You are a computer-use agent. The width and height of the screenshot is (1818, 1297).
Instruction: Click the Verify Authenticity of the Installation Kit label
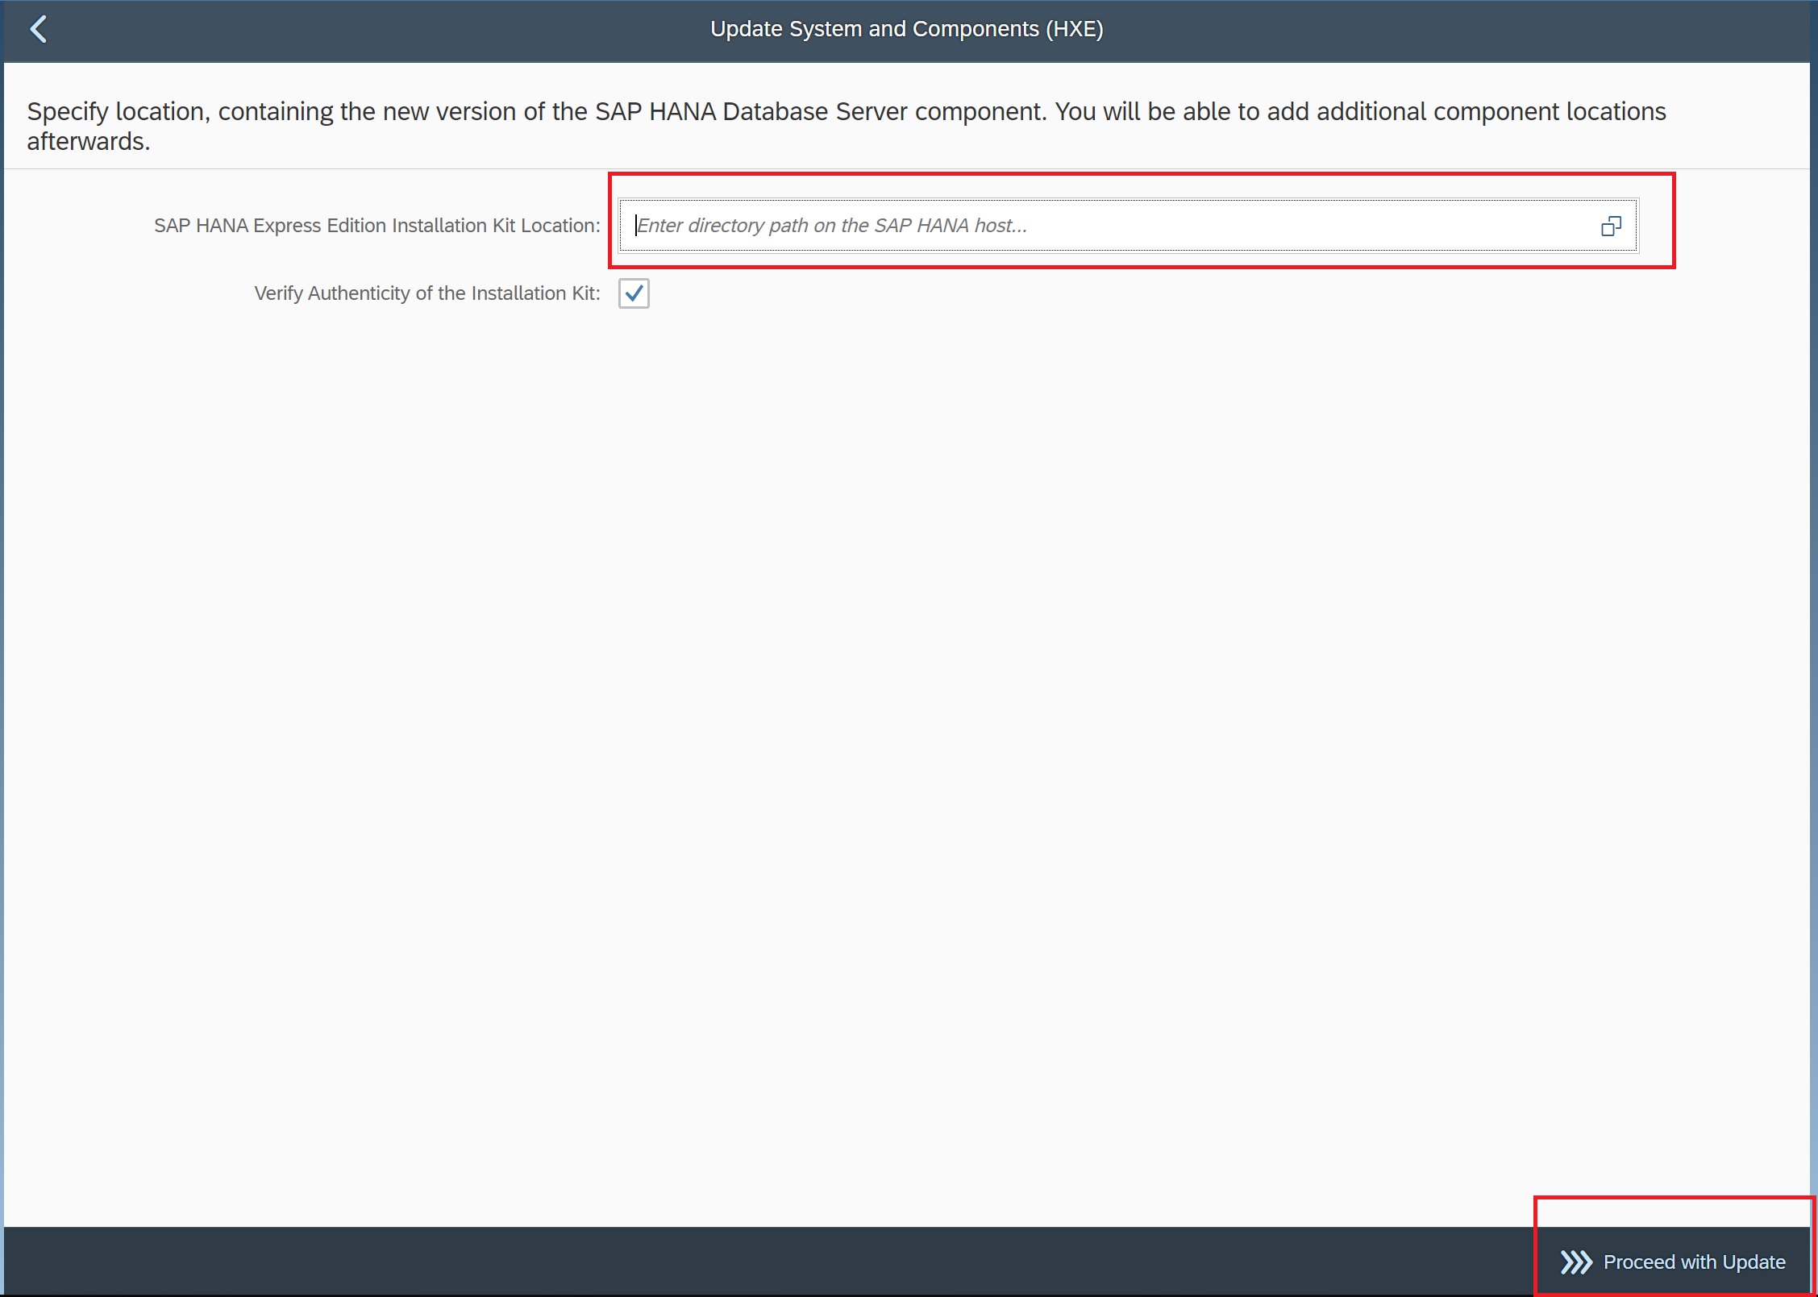pyautogui.click(x=426, y=293)
